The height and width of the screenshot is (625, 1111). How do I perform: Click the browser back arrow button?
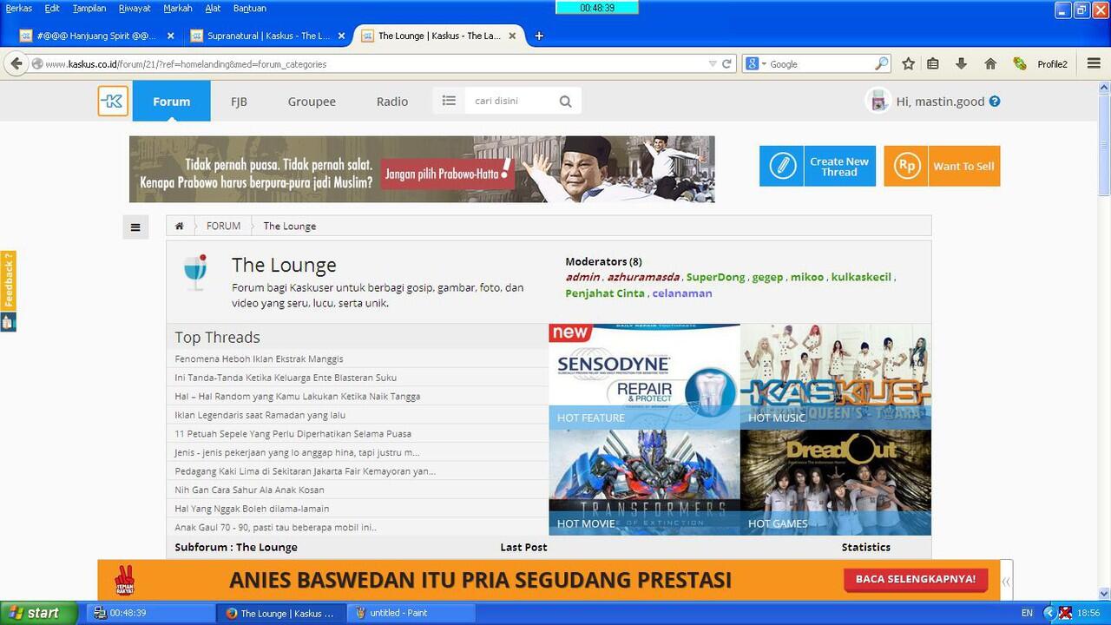tap(16, 63)
